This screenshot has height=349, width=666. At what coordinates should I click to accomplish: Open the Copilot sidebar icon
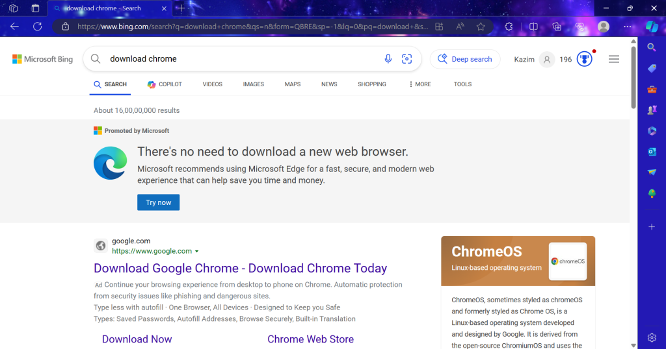point(652,27)
